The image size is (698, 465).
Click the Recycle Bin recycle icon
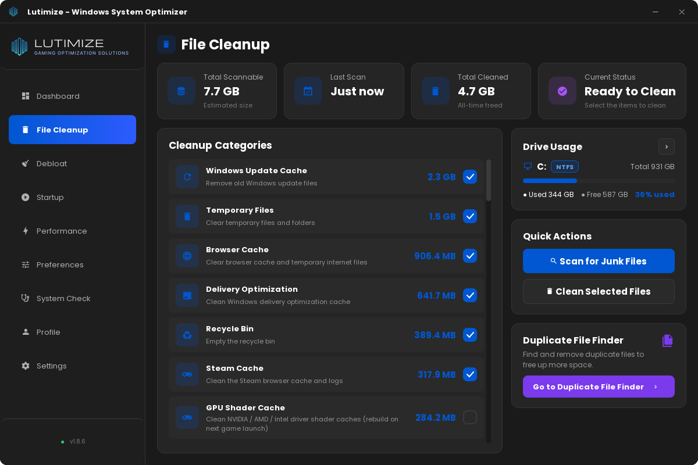[x=187, y=335]
